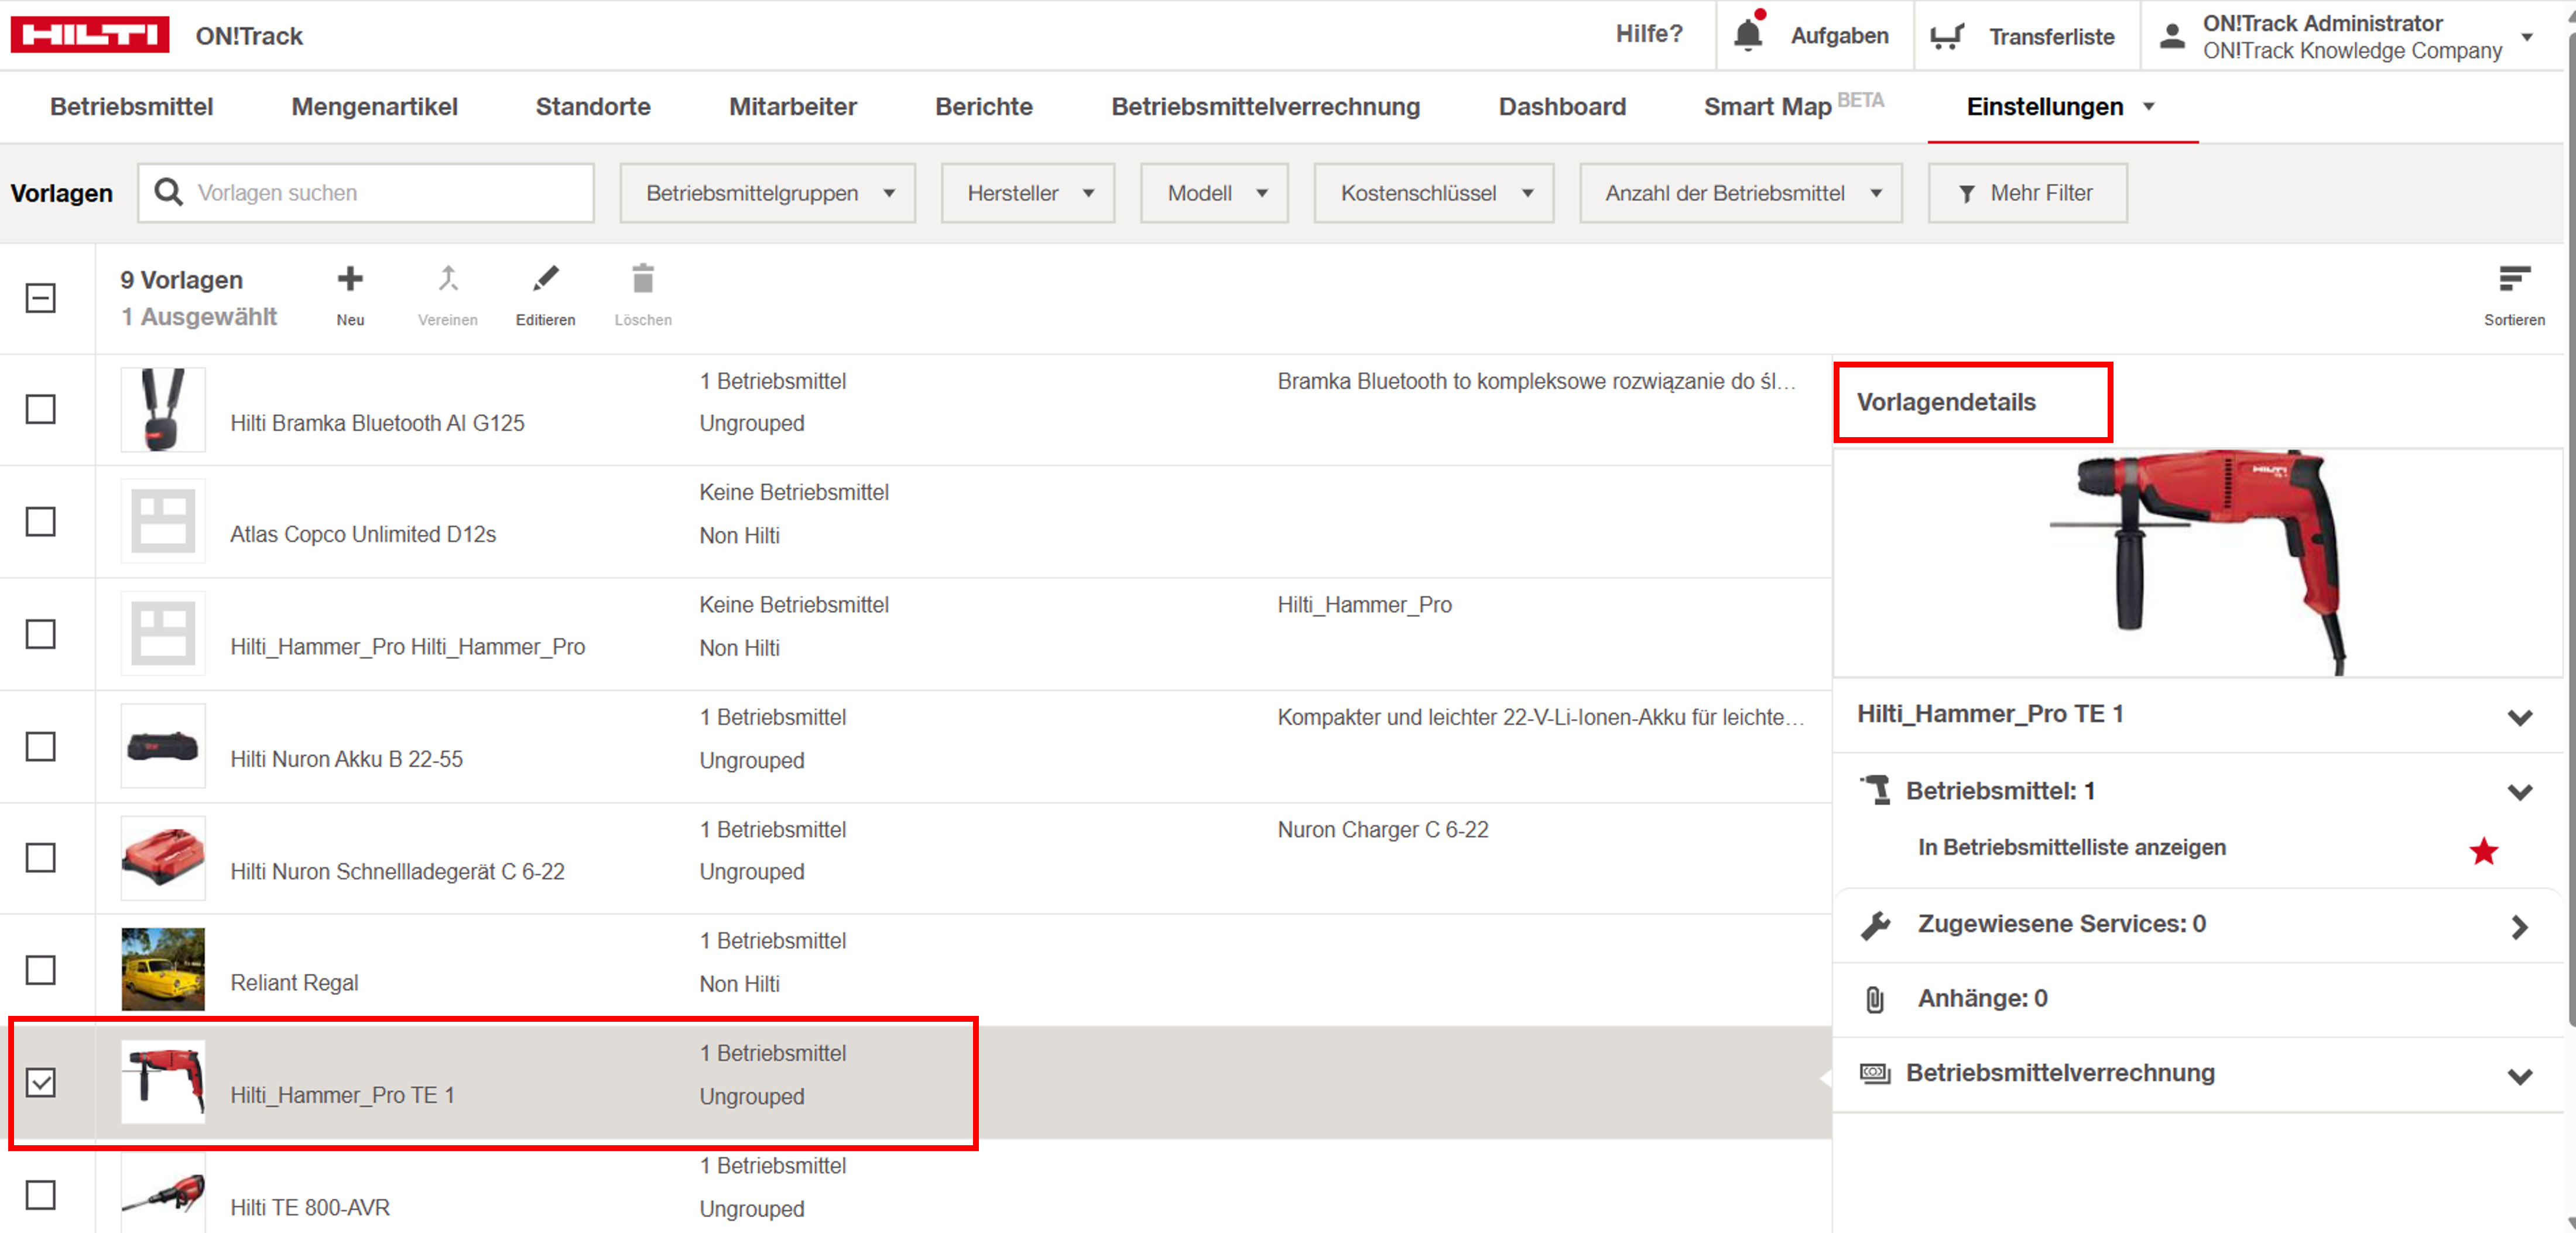Open the Modell filter dropdown
The height and width of the screenshot is (1233, 2576).
click(x=1215, y=193)
